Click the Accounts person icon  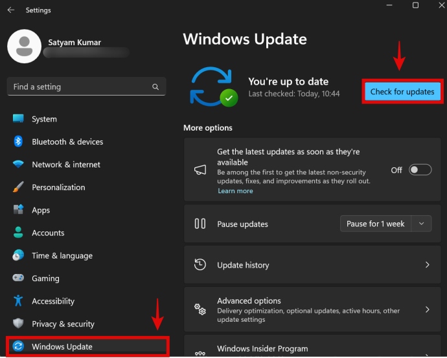coord(18,233)
